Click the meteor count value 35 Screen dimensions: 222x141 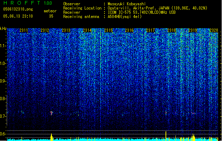click(51, 16)
